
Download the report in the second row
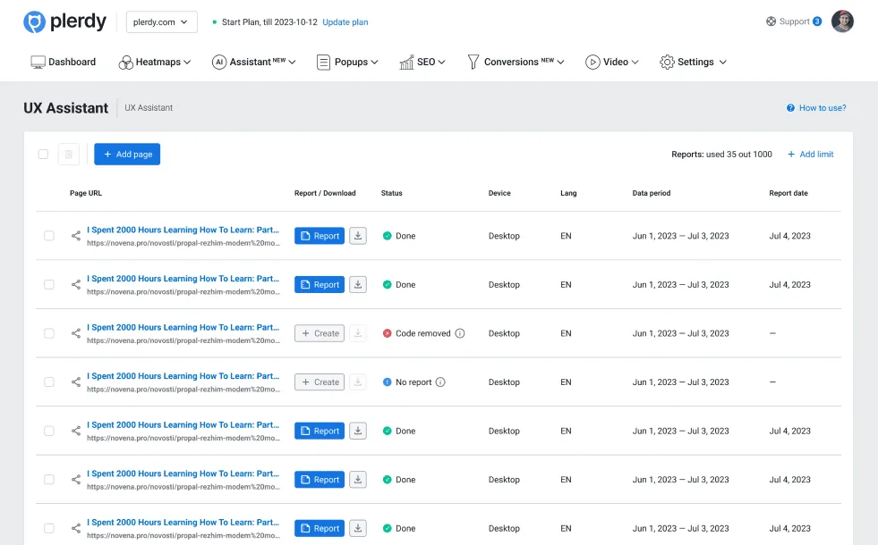(358, 284)
